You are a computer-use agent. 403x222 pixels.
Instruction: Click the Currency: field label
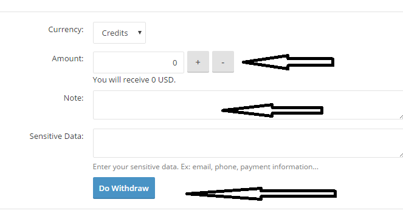click(x=66, y=30)
